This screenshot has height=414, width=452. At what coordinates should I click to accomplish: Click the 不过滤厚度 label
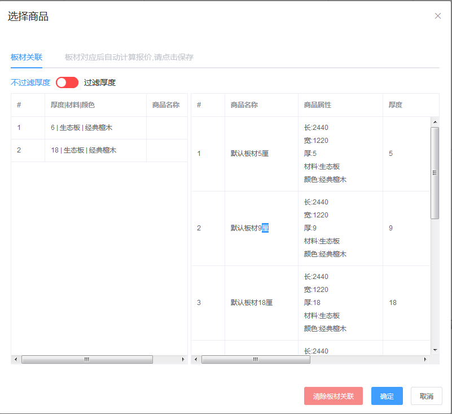[x=30, y=82]
